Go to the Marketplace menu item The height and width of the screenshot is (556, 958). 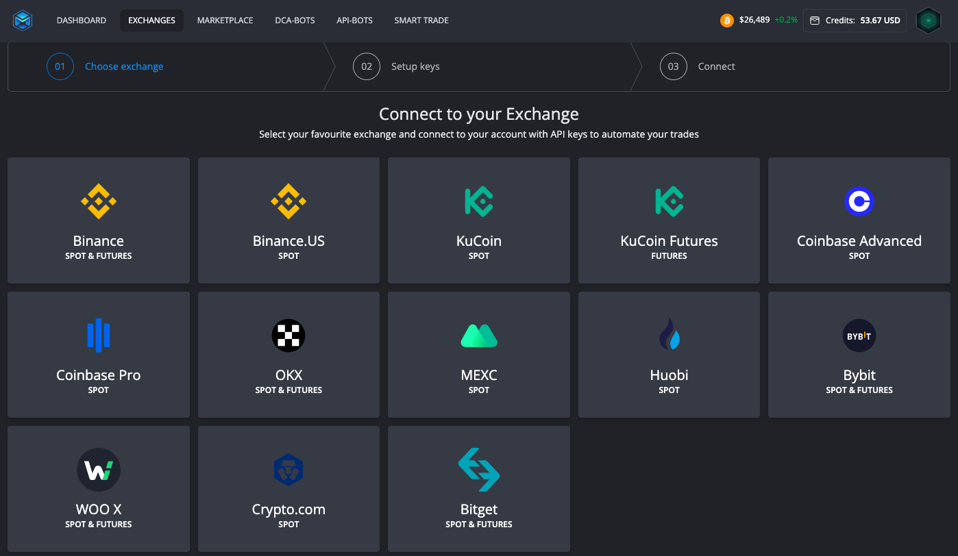225,21
